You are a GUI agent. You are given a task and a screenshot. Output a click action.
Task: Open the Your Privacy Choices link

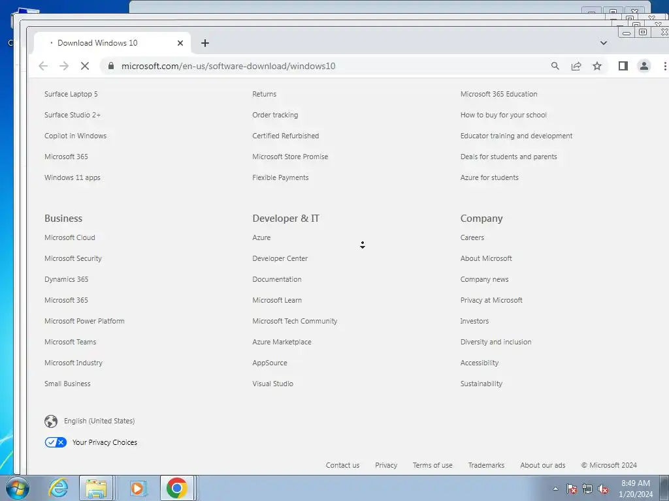[105, 442]
